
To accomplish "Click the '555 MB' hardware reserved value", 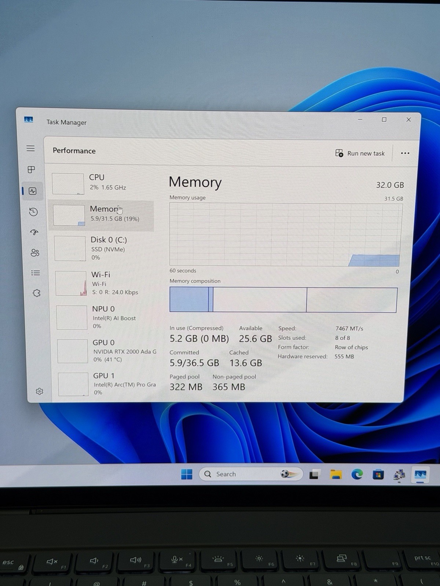I will (344, 356).
